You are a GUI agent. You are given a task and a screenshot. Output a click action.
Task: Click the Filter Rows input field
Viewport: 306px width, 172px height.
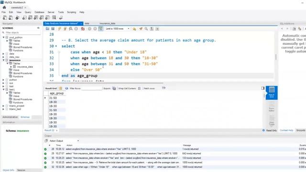pyautogui.click(x=92, y=88)
